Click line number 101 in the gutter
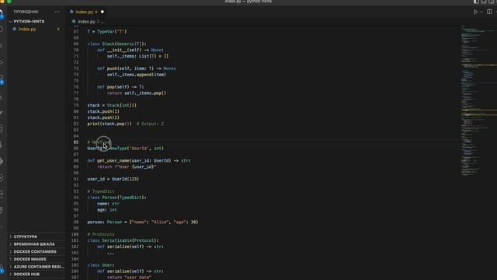The height and width of the screenshot is (280, 497). pyautogui.click(x=75, y=240)
